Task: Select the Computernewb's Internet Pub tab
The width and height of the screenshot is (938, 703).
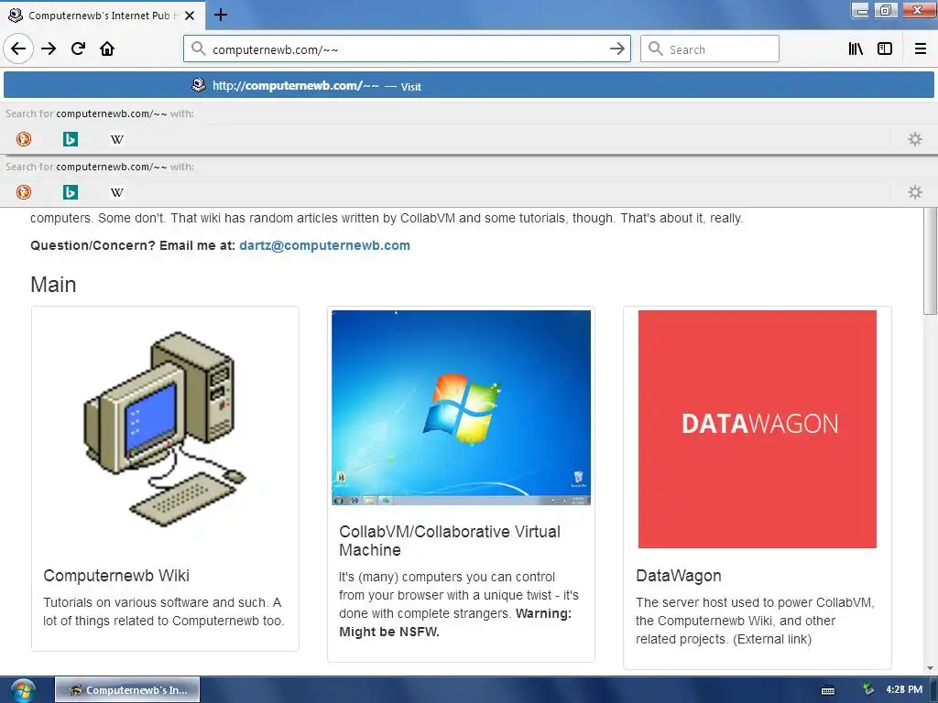Action: [103, 16]
